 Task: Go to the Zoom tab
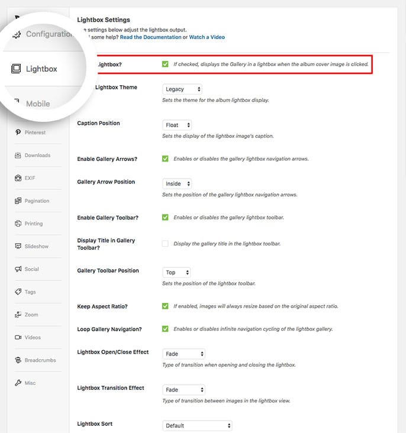[31, 315]
